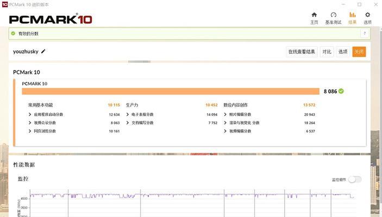Maximize the PCMark 10 window
Image resolution: width=382 pixels, height=217 pixels.
tap(359, 4)
